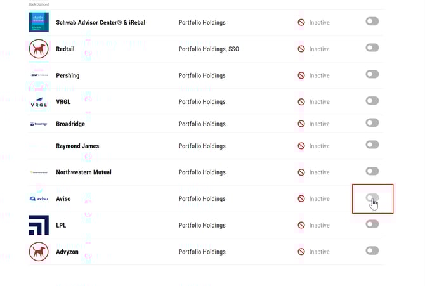
Task: Click Portfolio Holdings text in Raymond James row
Action: point(202,146)
